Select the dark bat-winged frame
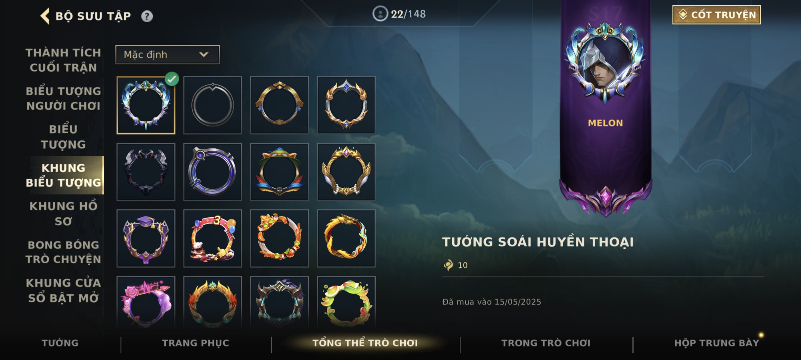The height and width of the screenshot is (360, 801). [x=146, y=172]
